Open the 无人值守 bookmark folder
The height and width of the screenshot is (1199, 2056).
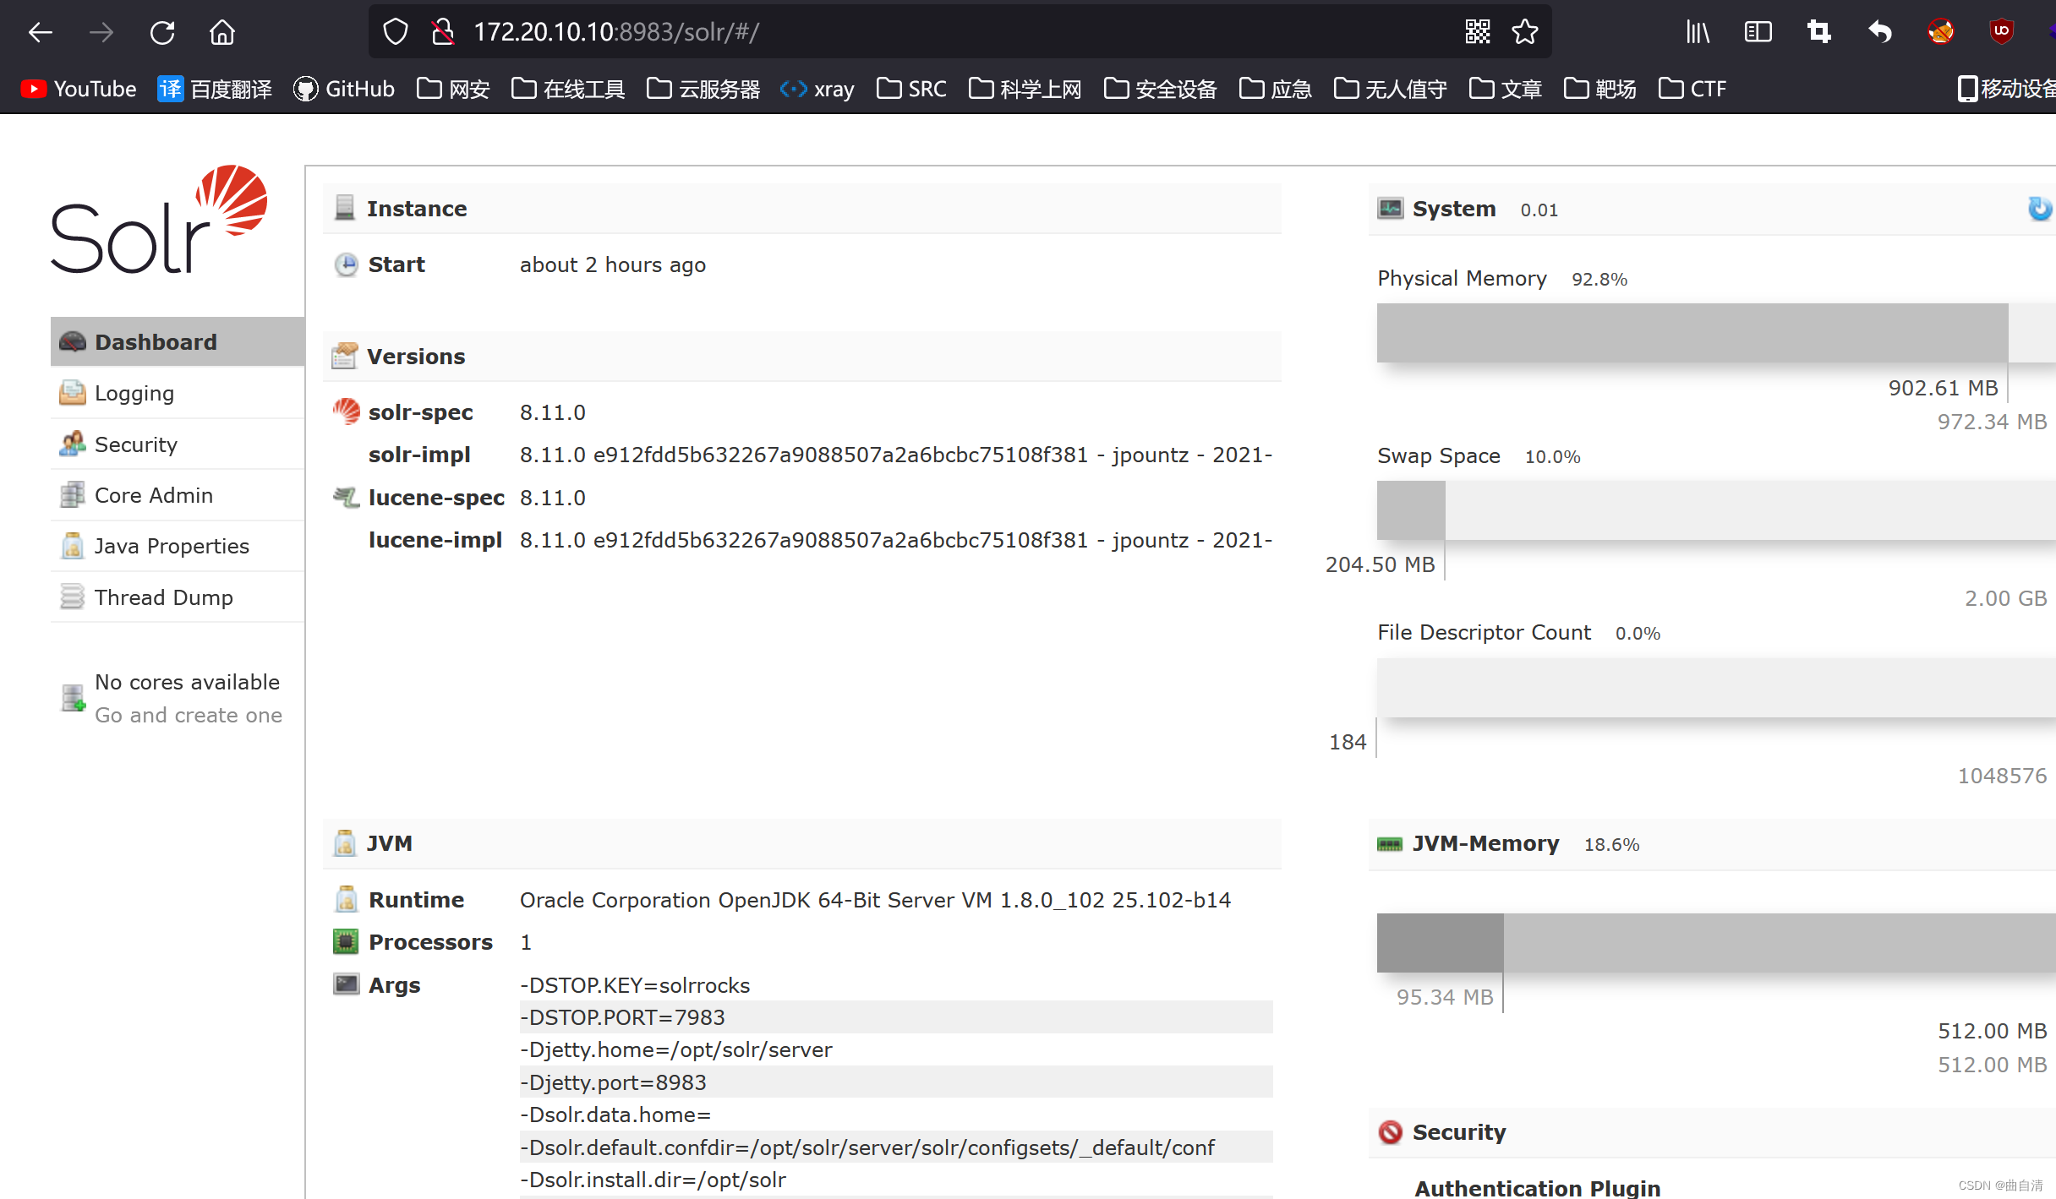pos(1390,89)
